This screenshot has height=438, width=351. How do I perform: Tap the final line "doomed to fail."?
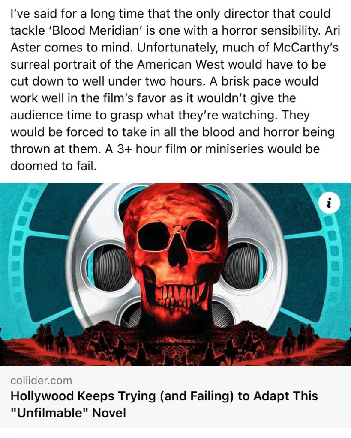(54, 166)
